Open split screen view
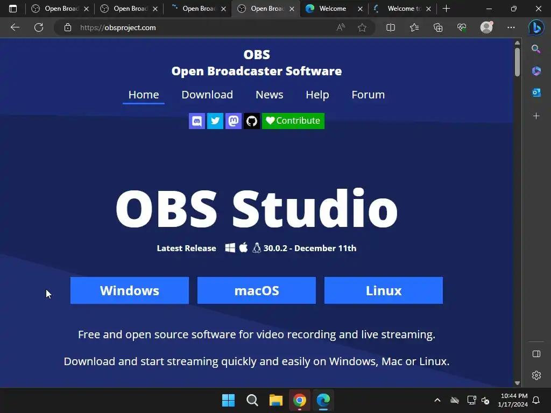551x413 pixels. tap(391, 27)
